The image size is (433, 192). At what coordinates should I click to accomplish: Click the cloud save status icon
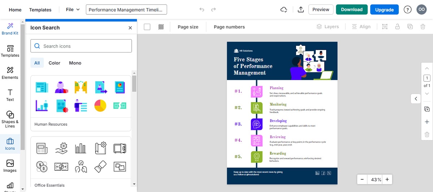[284, 10]
